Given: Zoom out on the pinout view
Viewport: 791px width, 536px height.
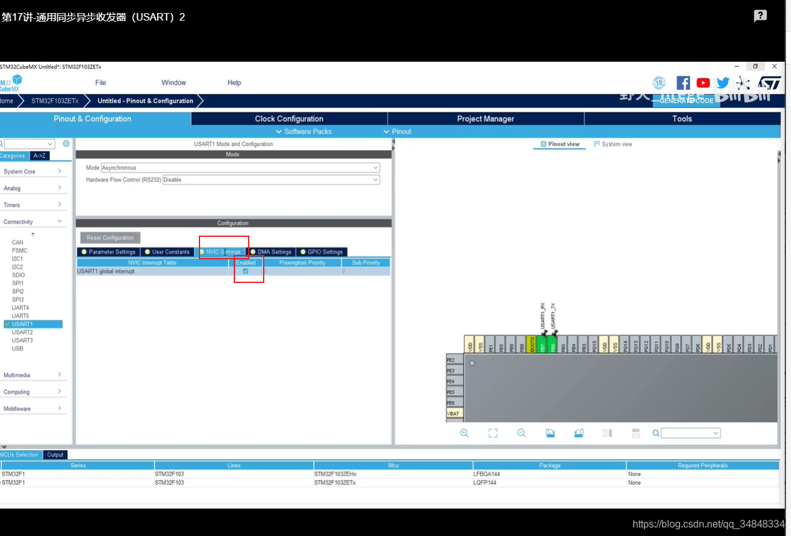Looking at the screenshot, I should click(x=522, y=433).
